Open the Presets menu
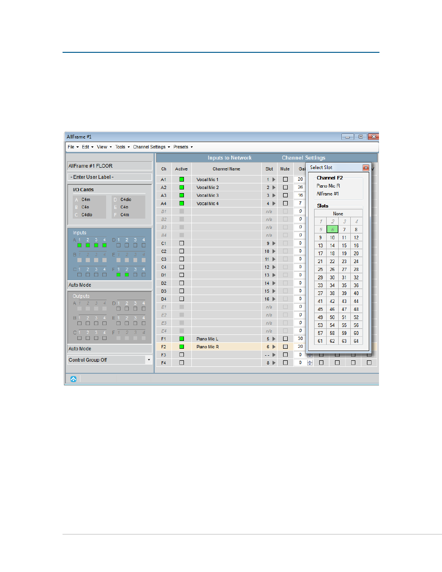This screenshot has width=442, height=572. pyautogui.click(x=183, y=147)
